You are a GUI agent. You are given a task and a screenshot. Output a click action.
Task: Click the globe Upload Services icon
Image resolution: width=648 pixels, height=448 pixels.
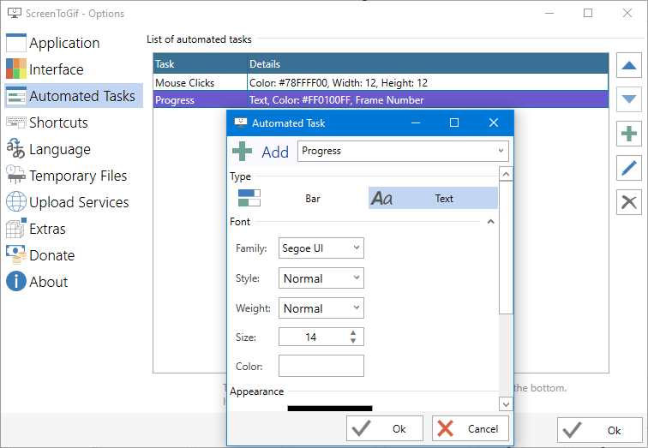click(x=16, y=202)
